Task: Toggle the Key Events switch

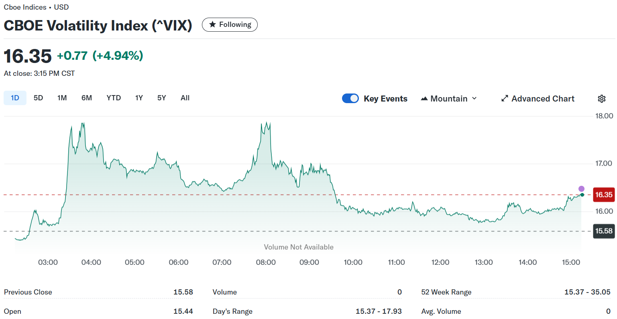Action: (350, 98)
